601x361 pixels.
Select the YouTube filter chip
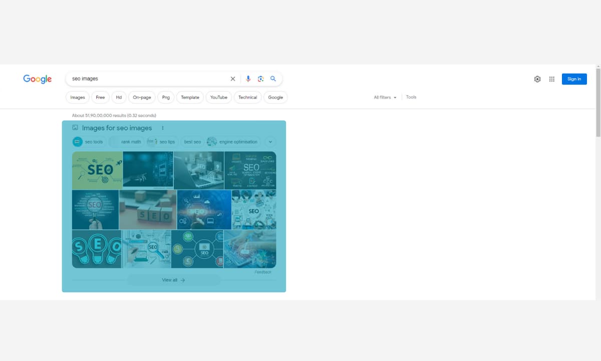coord(219,97)
